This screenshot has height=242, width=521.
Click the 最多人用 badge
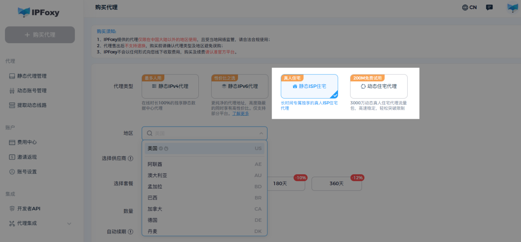[153, 78]
